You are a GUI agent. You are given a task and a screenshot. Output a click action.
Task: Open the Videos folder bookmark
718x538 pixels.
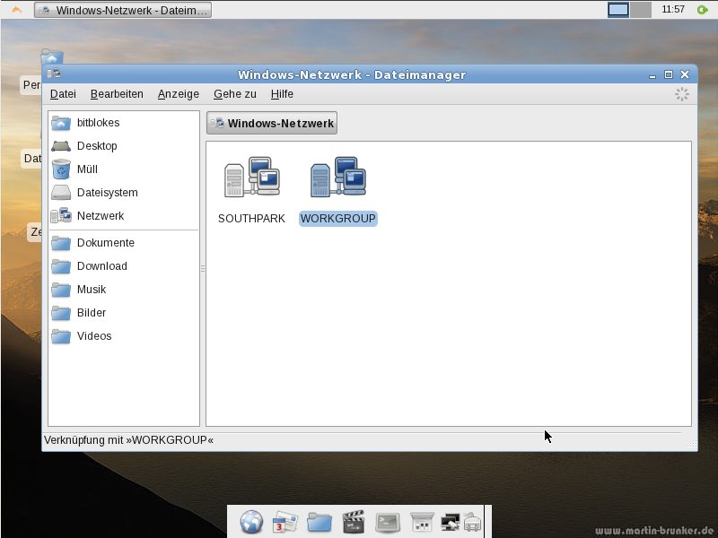(x=124, y=336)
